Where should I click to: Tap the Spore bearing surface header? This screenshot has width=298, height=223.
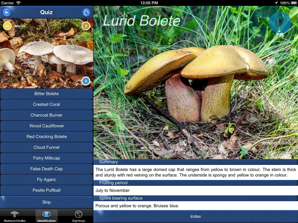click(195, 198)
